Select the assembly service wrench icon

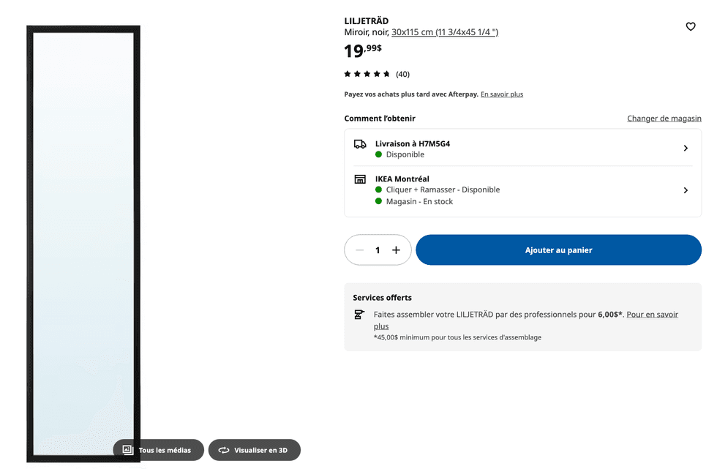[359, 314]
